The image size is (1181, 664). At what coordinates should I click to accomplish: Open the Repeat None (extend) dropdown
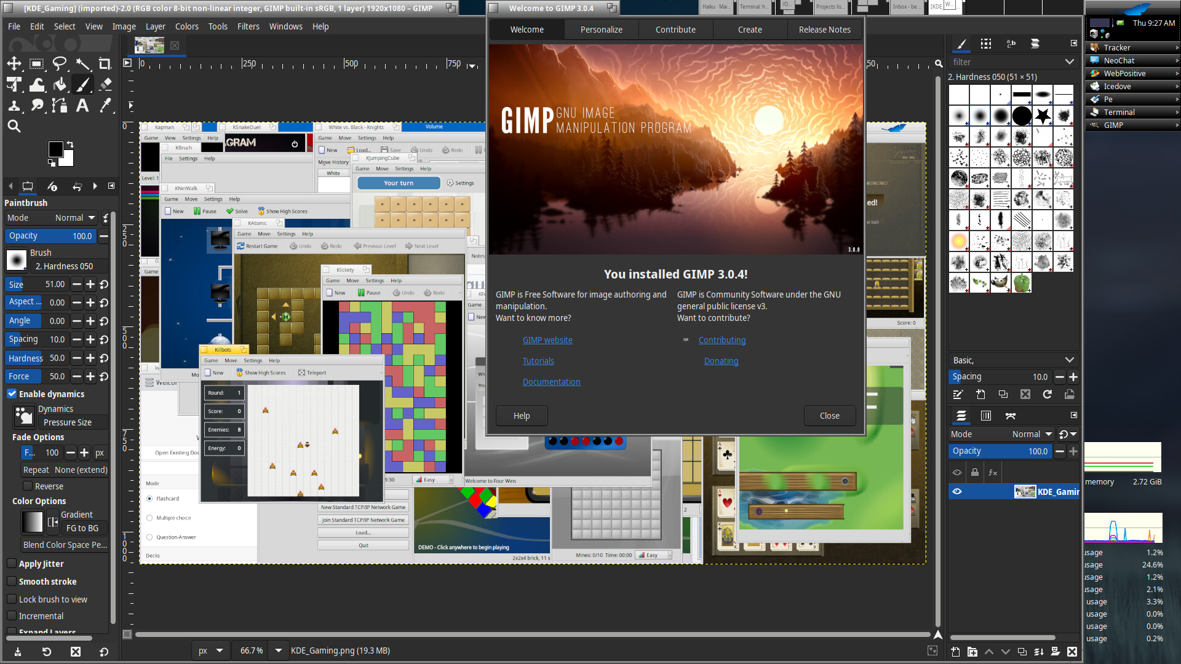[65, 469]
